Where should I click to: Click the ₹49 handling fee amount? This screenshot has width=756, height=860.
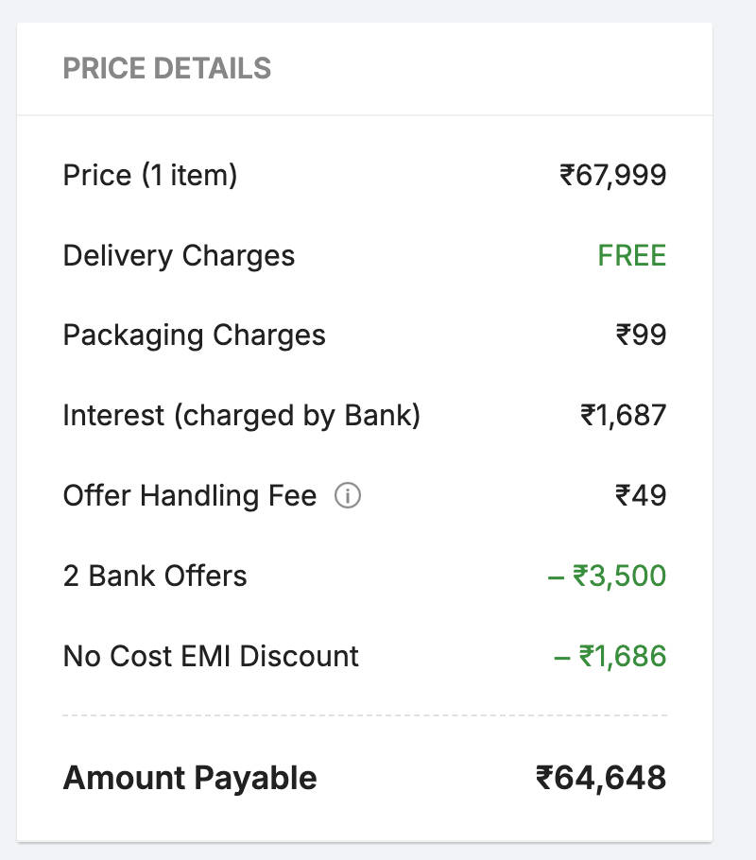[x=640, y=496]
